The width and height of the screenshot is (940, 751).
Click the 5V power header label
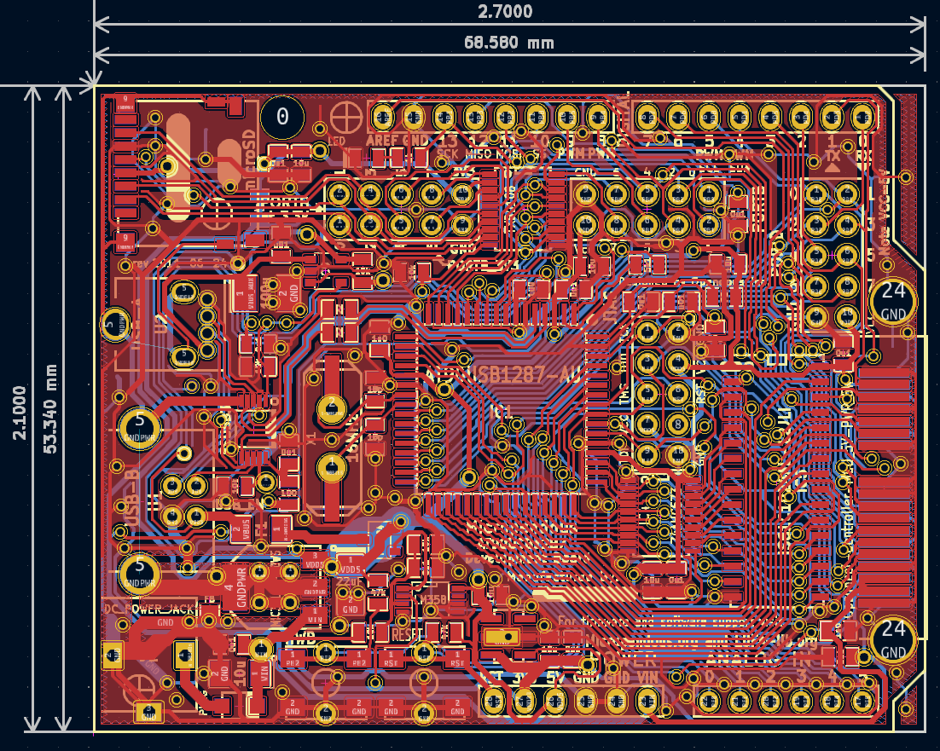[x=554, y=678]
